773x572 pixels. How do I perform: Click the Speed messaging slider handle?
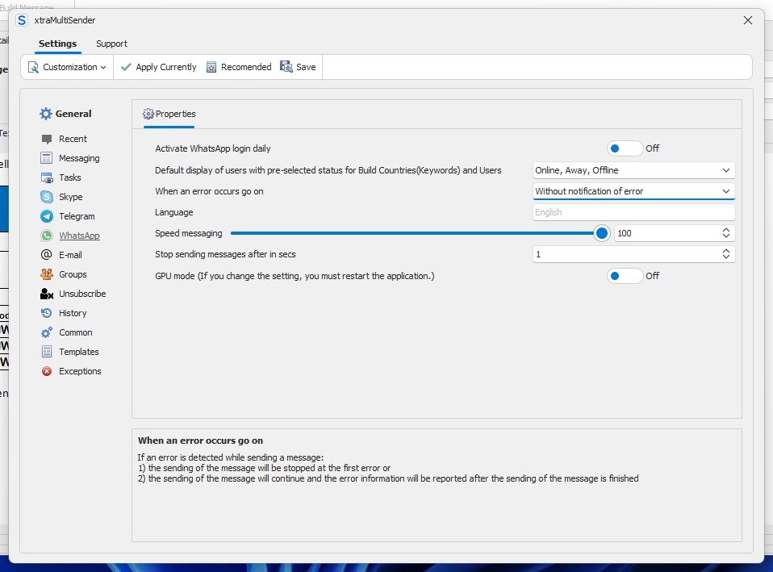(601, 233)
